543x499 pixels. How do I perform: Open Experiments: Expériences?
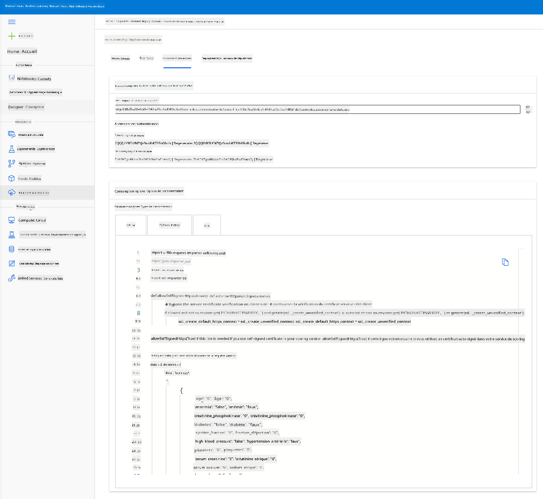tap(36, 149)
